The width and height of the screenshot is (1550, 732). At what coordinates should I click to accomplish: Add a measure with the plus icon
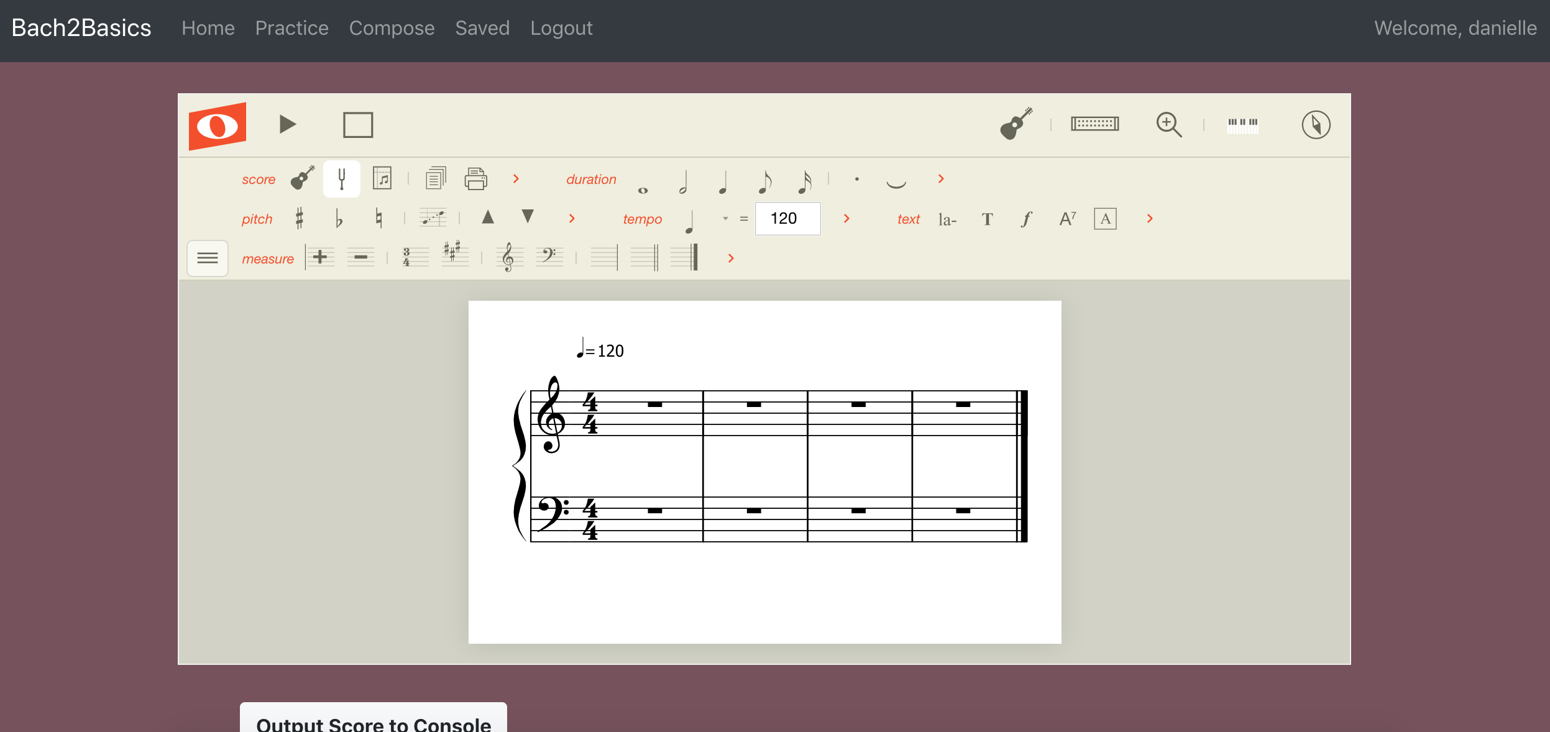click(x=320, y=257)
